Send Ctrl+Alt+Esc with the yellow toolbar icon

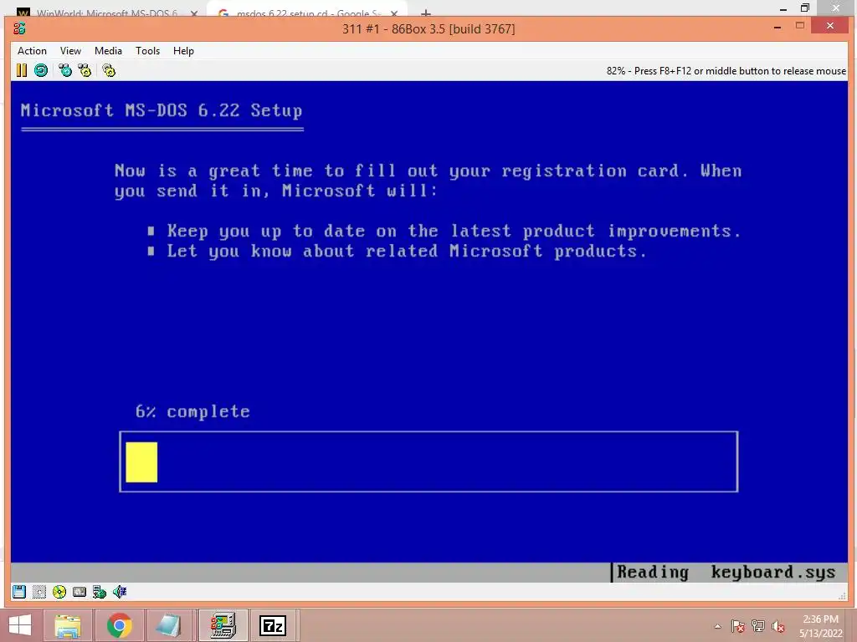click(x=85, y=70)
